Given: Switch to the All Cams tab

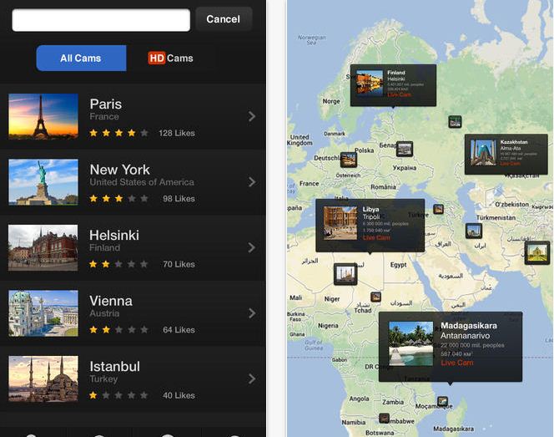Looking at the screenshot, I should click(81, 58).
